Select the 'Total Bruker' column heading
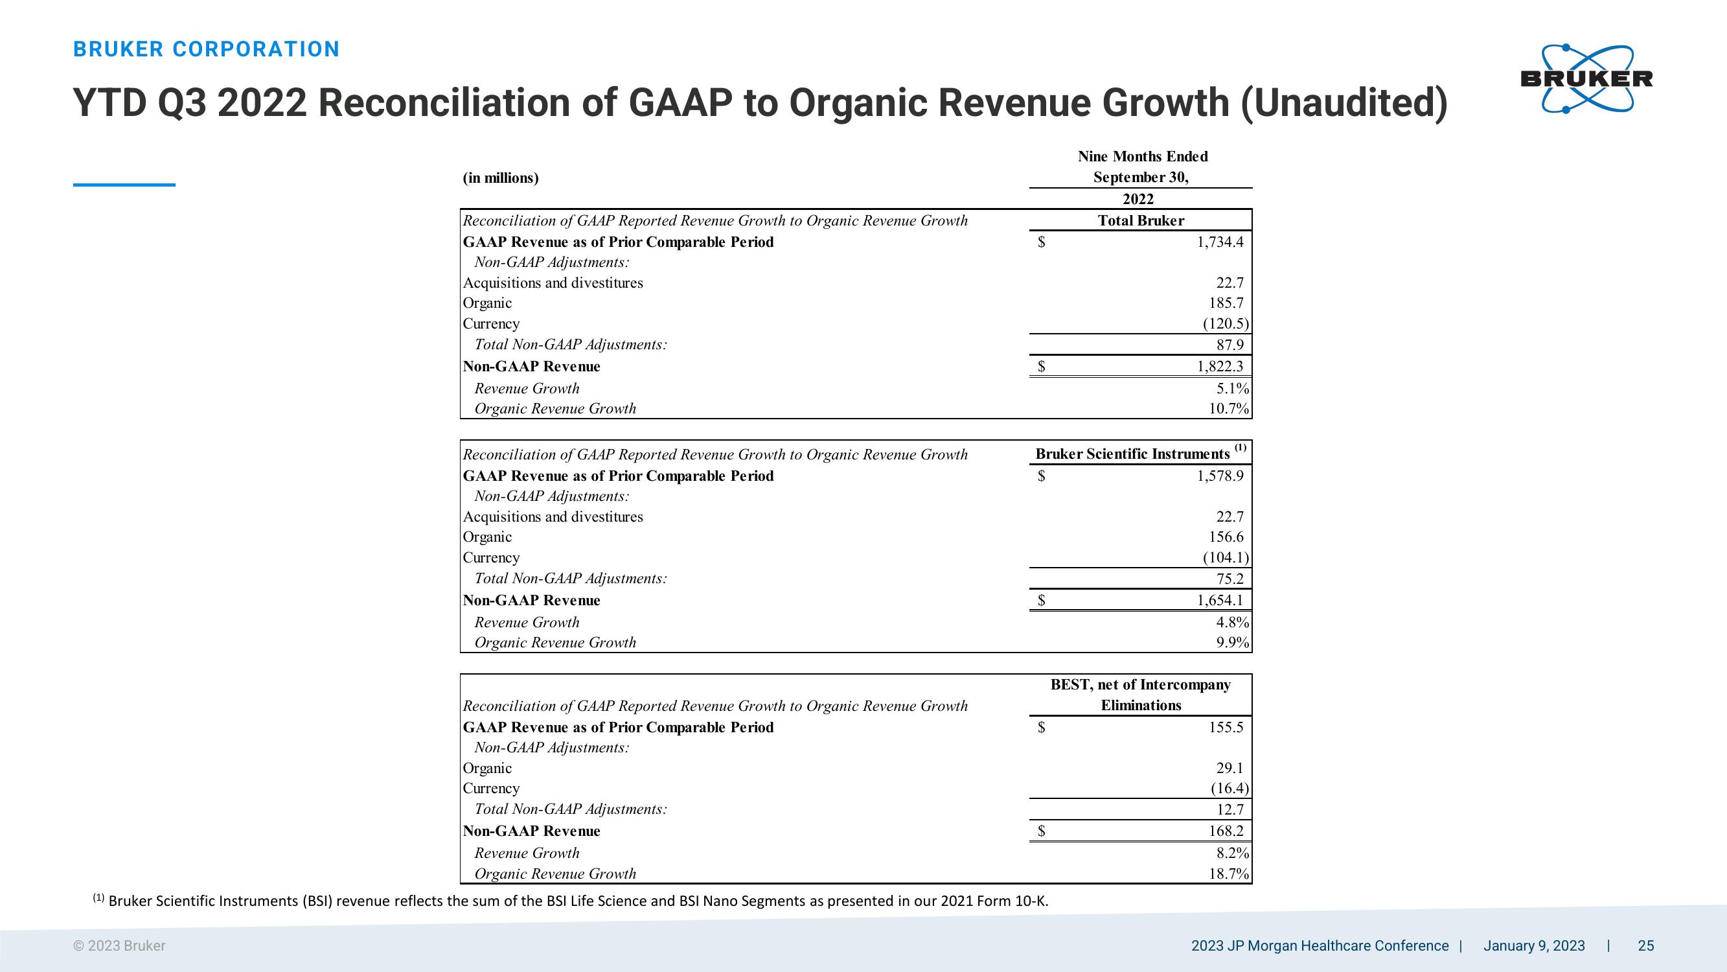Screen dimensions: 1727x972 click(x=1141, y=221)
